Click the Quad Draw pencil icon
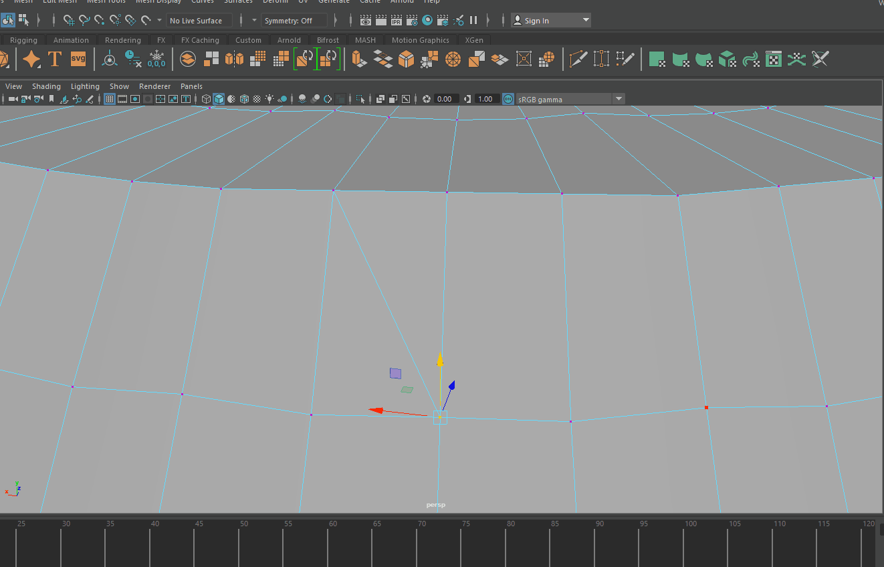This screenshot has width=884, height=567. [625, 60]
